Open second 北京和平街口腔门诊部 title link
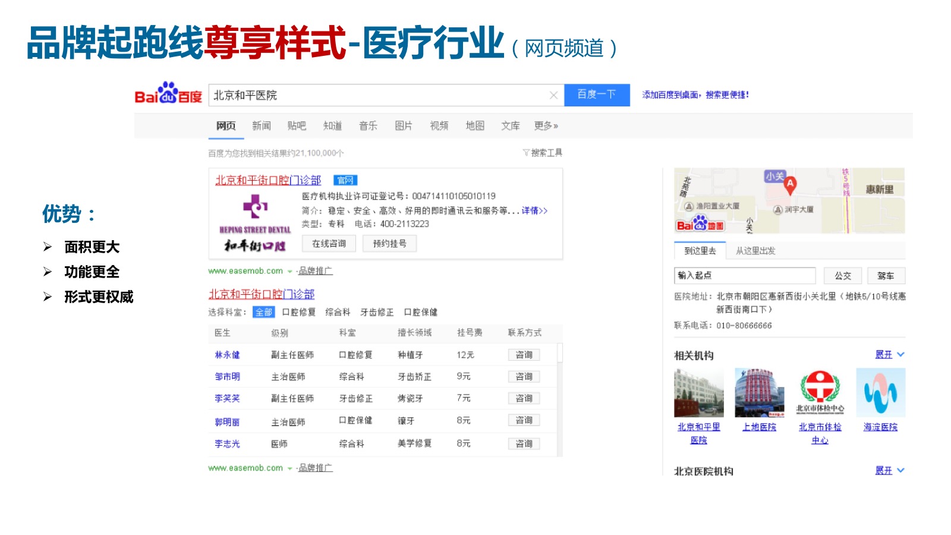Viewport: 951px width, 535px height. point(262,294)
